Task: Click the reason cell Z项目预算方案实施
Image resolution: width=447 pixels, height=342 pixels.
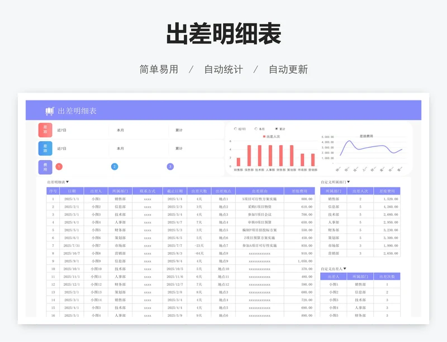Action: coord(260,238)
